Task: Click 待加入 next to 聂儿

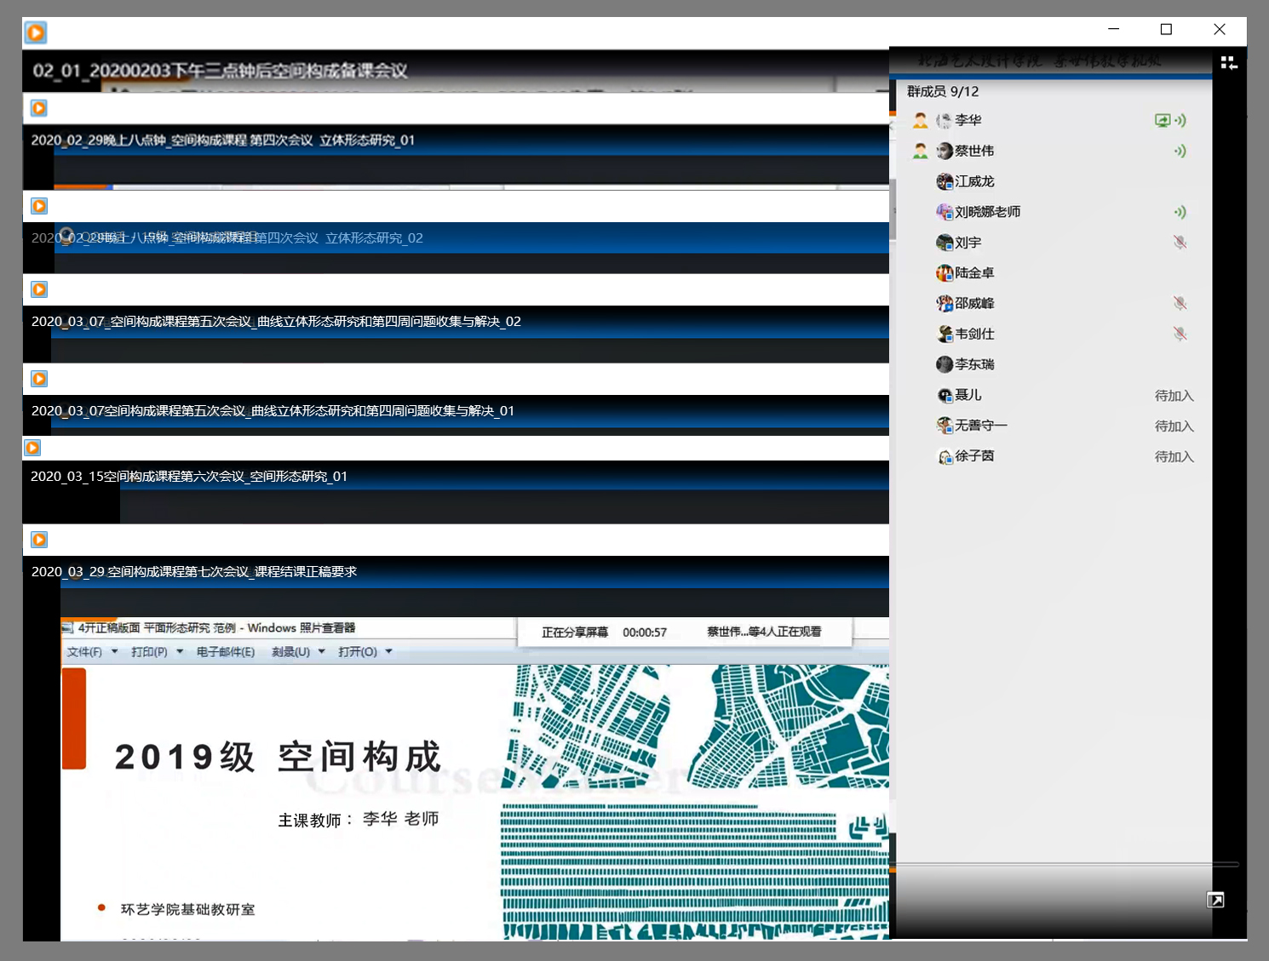Action: [1174, 396]
